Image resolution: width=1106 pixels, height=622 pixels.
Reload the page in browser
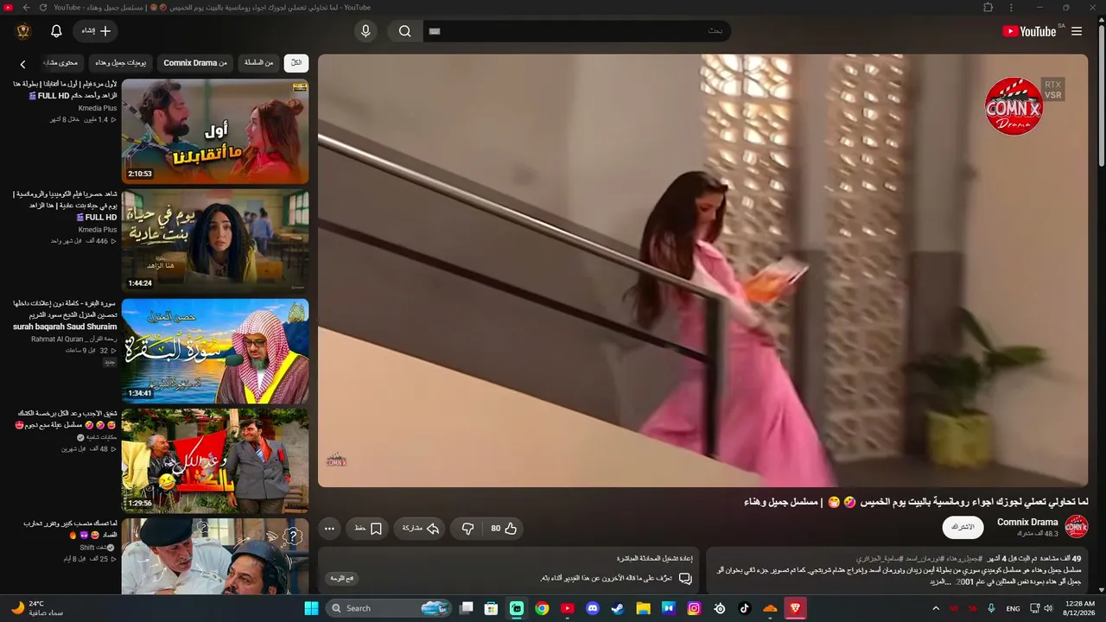point(42,8)
